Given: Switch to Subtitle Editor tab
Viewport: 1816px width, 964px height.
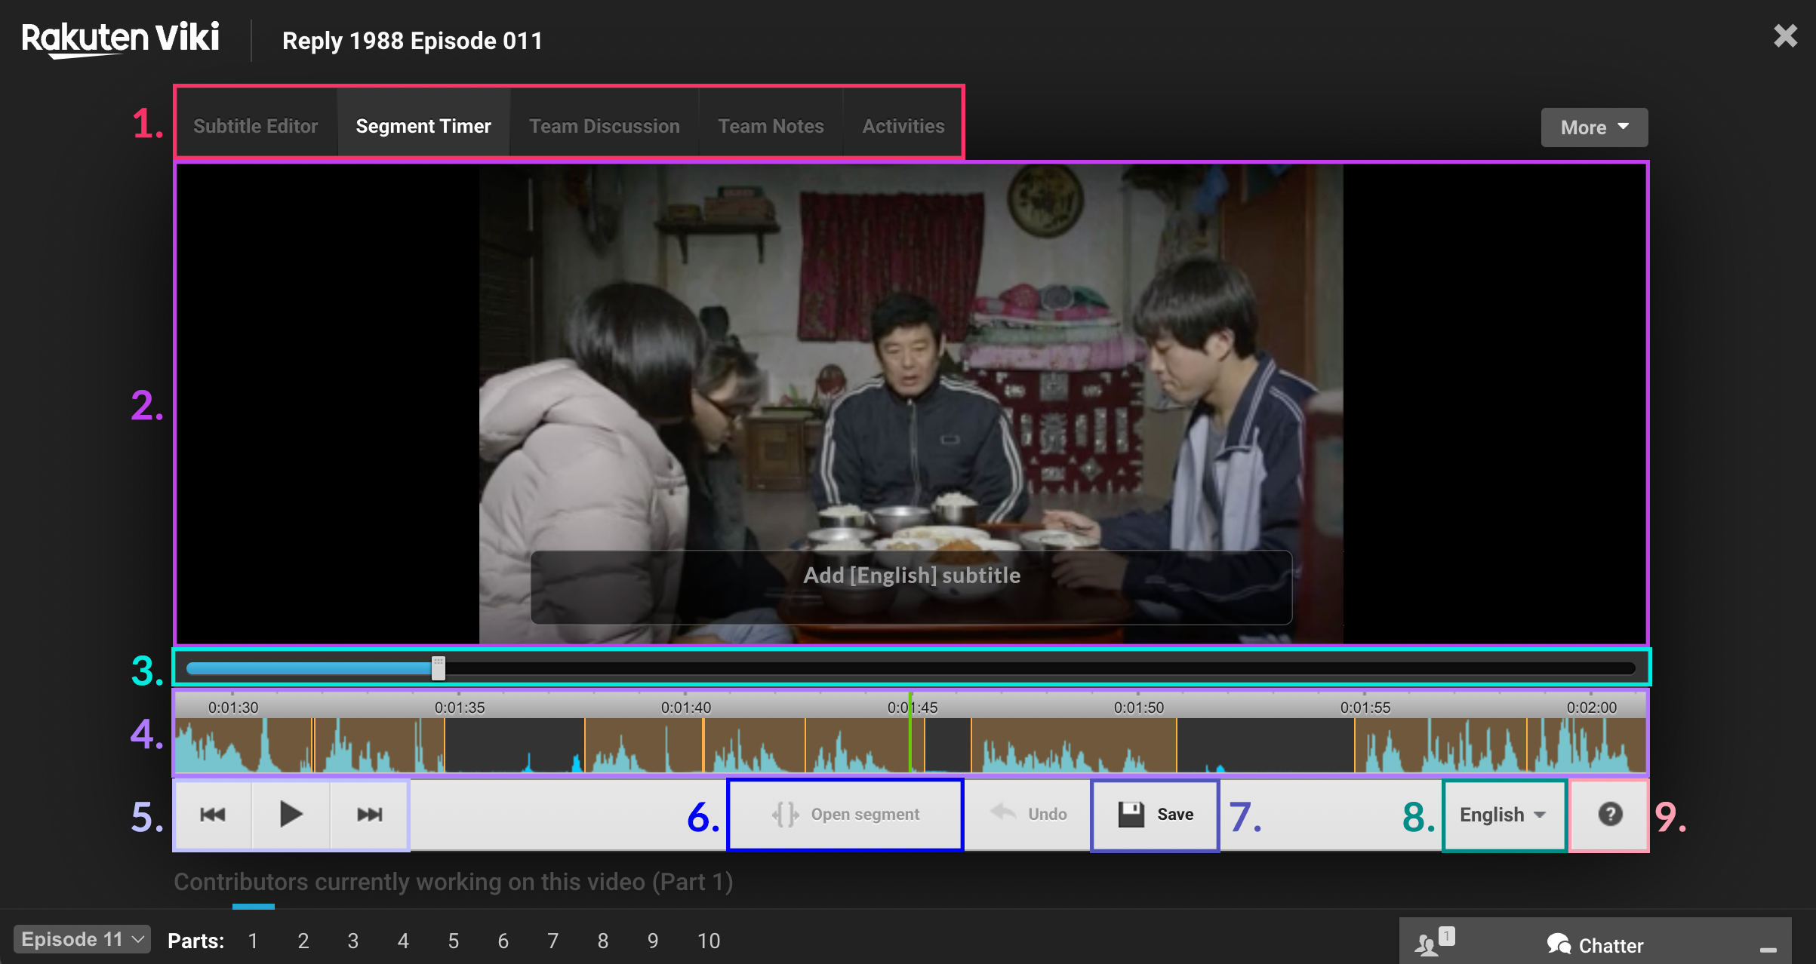Looking at the screenshot, I should [255, 126].
